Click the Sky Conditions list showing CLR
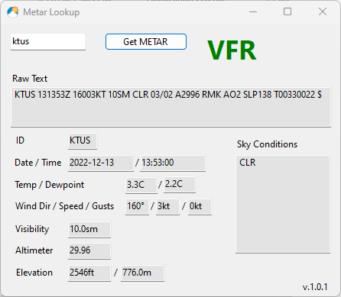The image size is (341, 297). pos(283,204)
